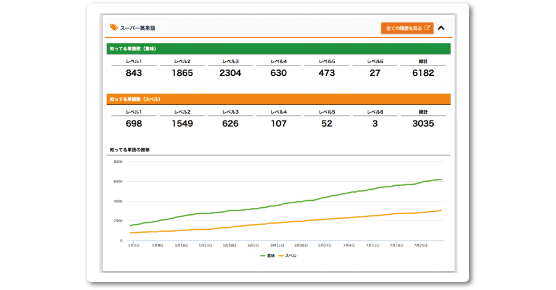Viewport: 556px width, 290px height.
Task: Click the スペル level 1 value 698
Action: 134,124
